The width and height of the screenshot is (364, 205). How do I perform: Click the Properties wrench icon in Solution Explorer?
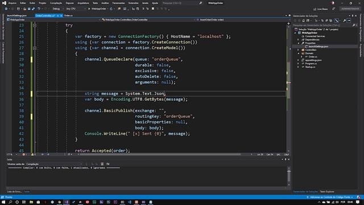click(x=345, y=20)
